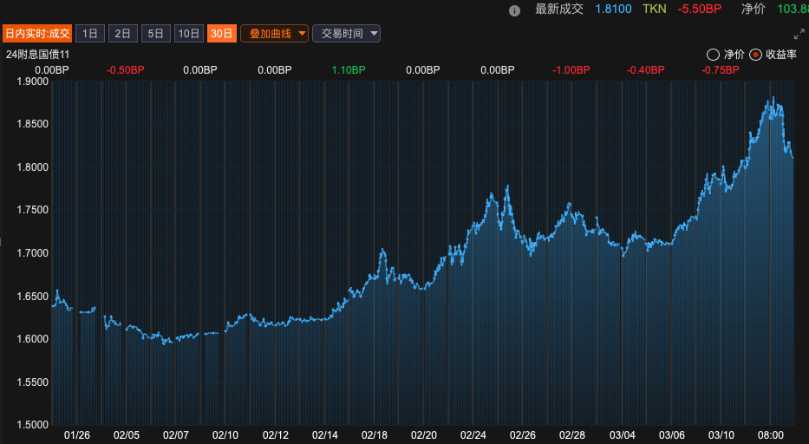Click the 24附息国债11 bond name label
Screen dimensions: 809x444
point(37,54)
